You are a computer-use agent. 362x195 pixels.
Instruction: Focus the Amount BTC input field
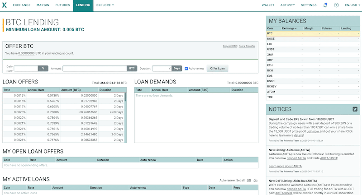pos(95,68)
